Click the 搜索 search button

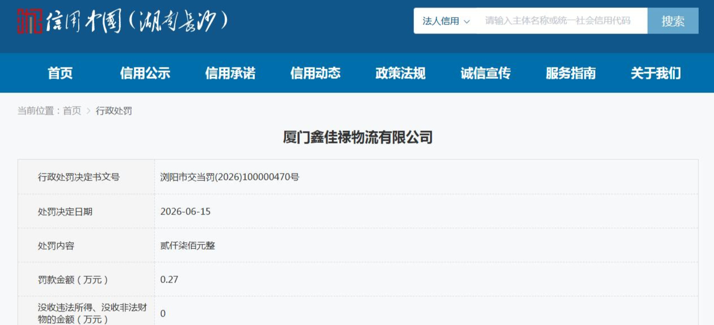tap(673, 21)
